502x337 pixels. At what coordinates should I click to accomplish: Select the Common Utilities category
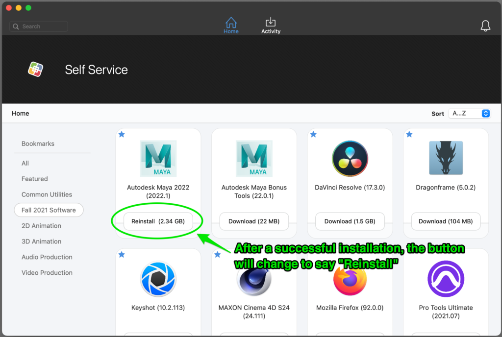click(47, 194)
